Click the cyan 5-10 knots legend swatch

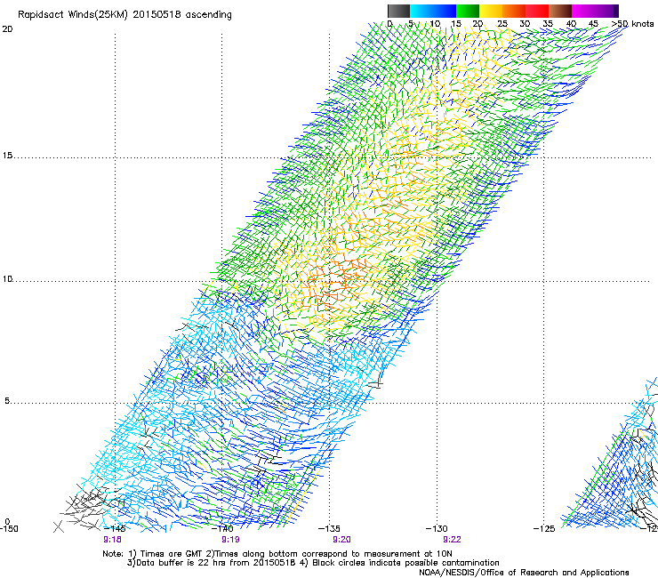pyautogui.click(x=421, y=11)
